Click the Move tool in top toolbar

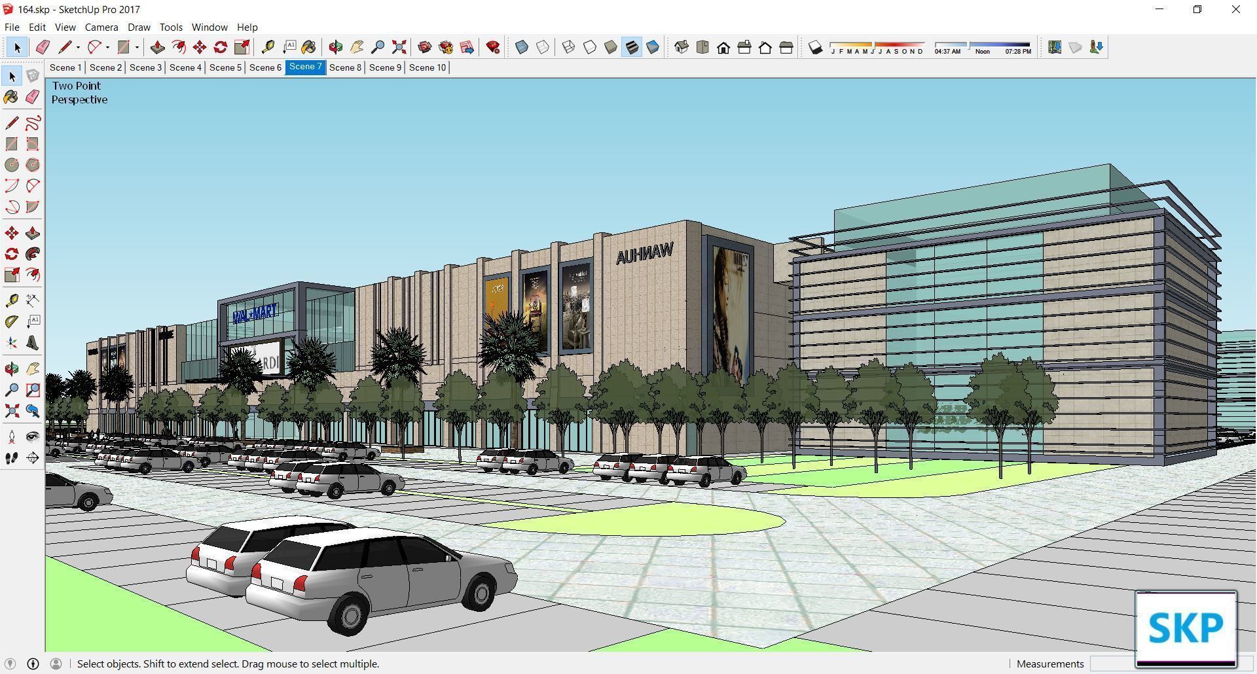tap(200, 47)
